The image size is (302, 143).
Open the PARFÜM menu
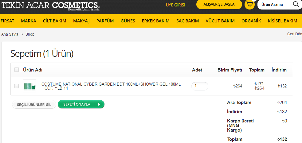pos(105,21)
